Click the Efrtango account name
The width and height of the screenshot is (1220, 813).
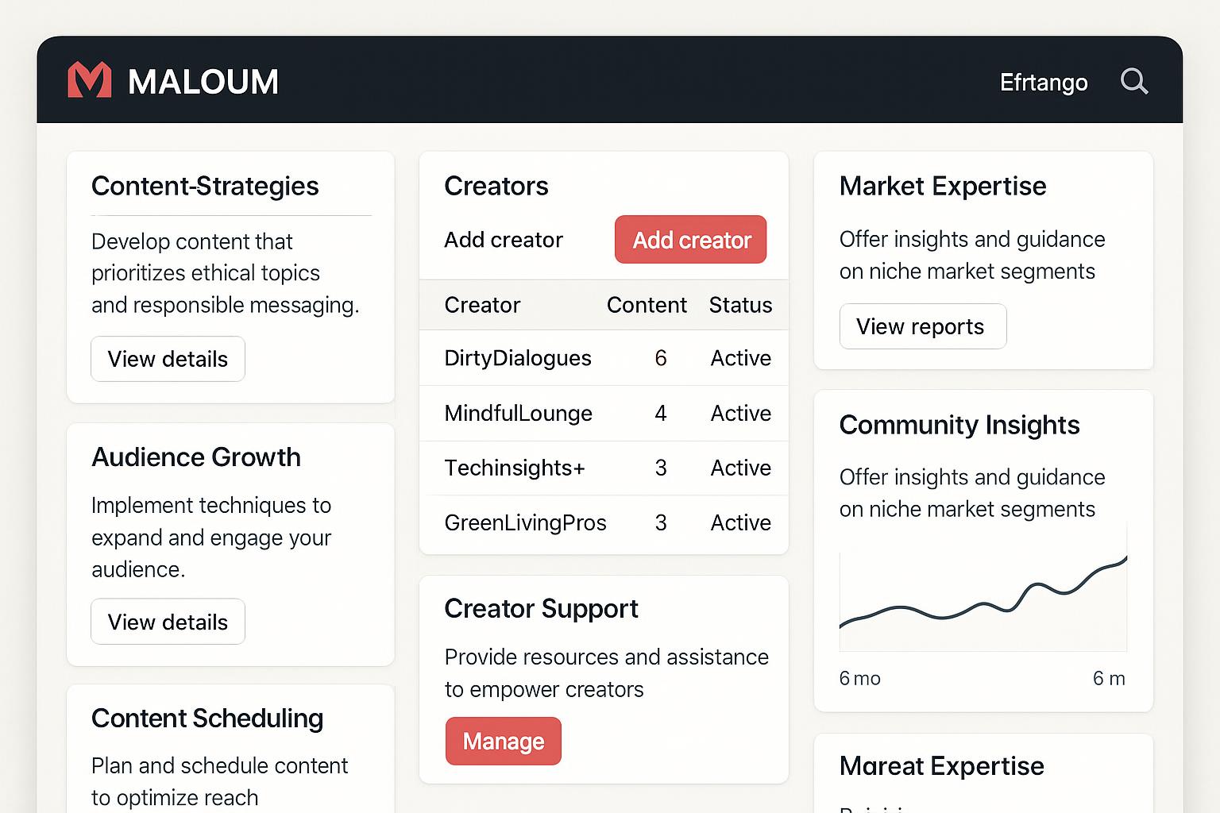pyautogui.click(x=1043, y=83)
